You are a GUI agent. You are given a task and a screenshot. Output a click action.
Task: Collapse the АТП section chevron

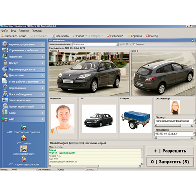click(x=42, y=119)
